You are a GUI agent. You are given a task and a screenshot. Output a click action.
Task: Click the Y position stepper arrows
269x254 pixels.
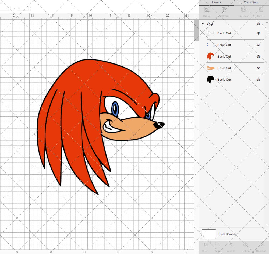(30, 8)
